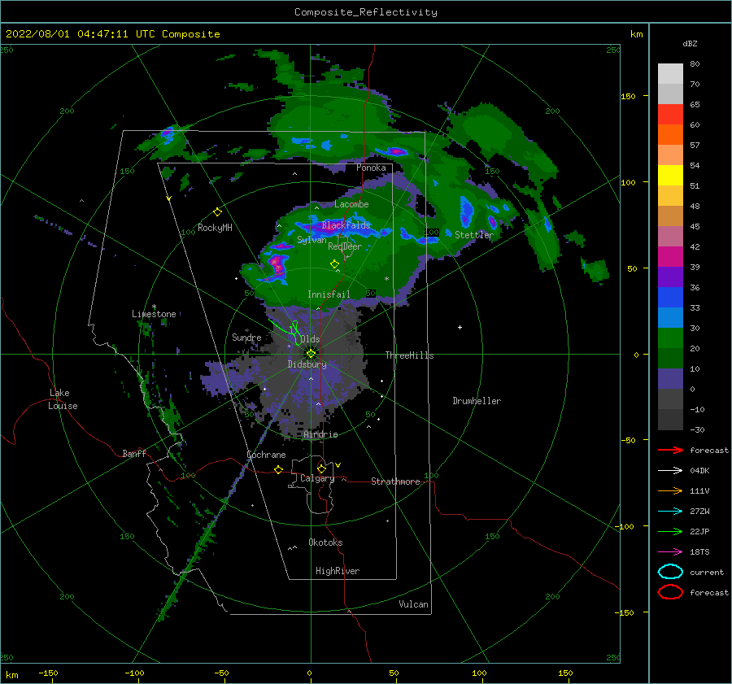Viewport: 732px width, 684px height.
Task: Click the yellow diamond marker near RedDeer
Action: pyautogui.click(x=334, y=264)
